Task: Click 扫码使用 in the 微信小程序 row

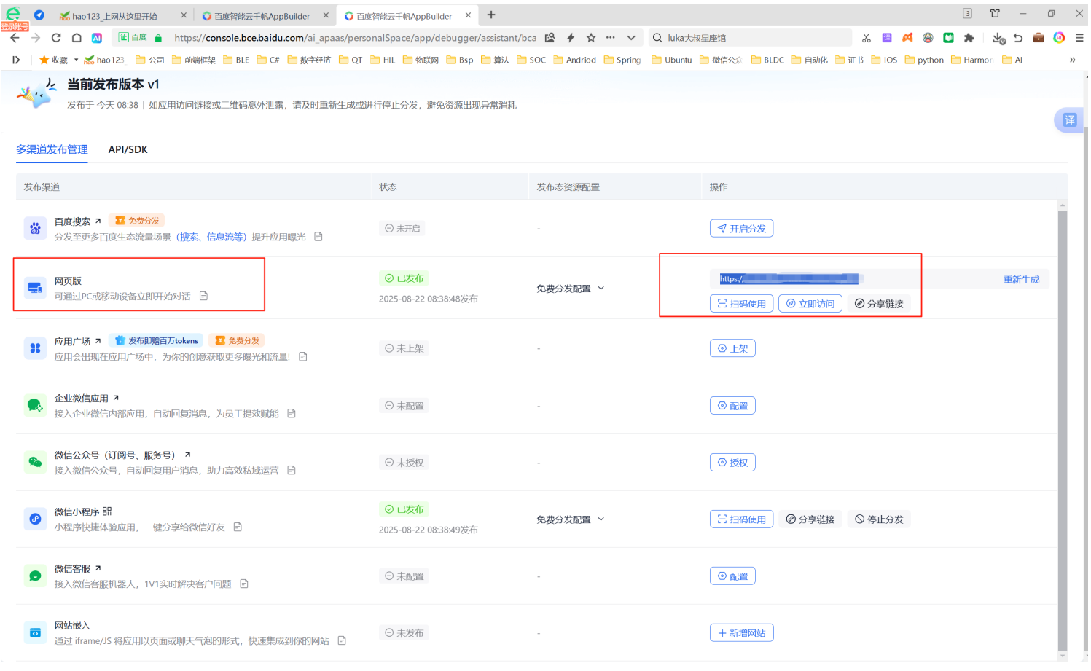Action: tap(741, 519)
